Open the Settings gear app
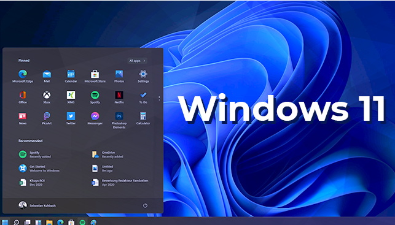 click(143, 77)
